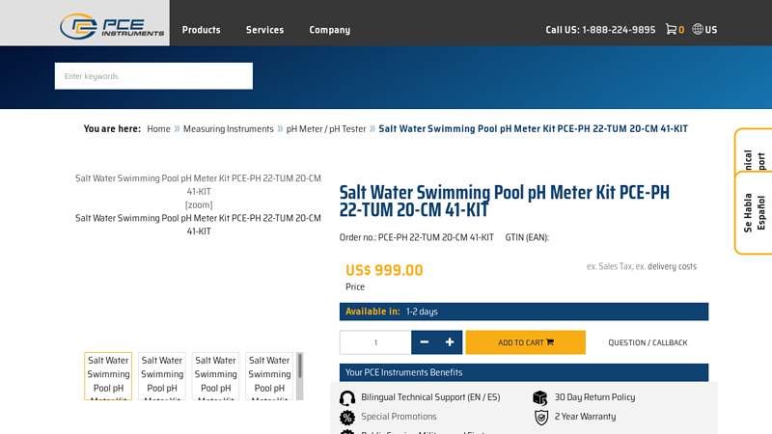The image size is (772, 434).
Task: Select the fourth product thumbnail
Action: pos(269,376)
